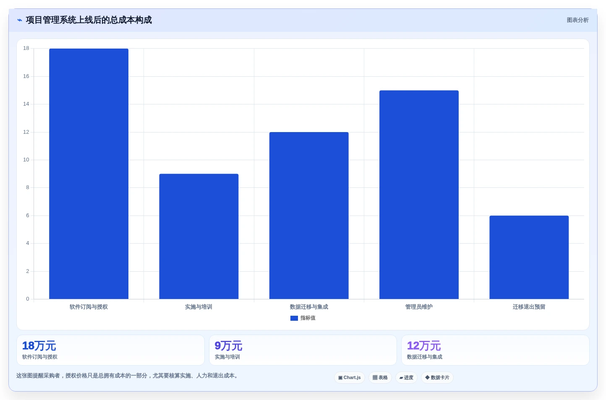Click the 数据卡片 tag chip
606x400 pixels.
(x=437, y=378)
